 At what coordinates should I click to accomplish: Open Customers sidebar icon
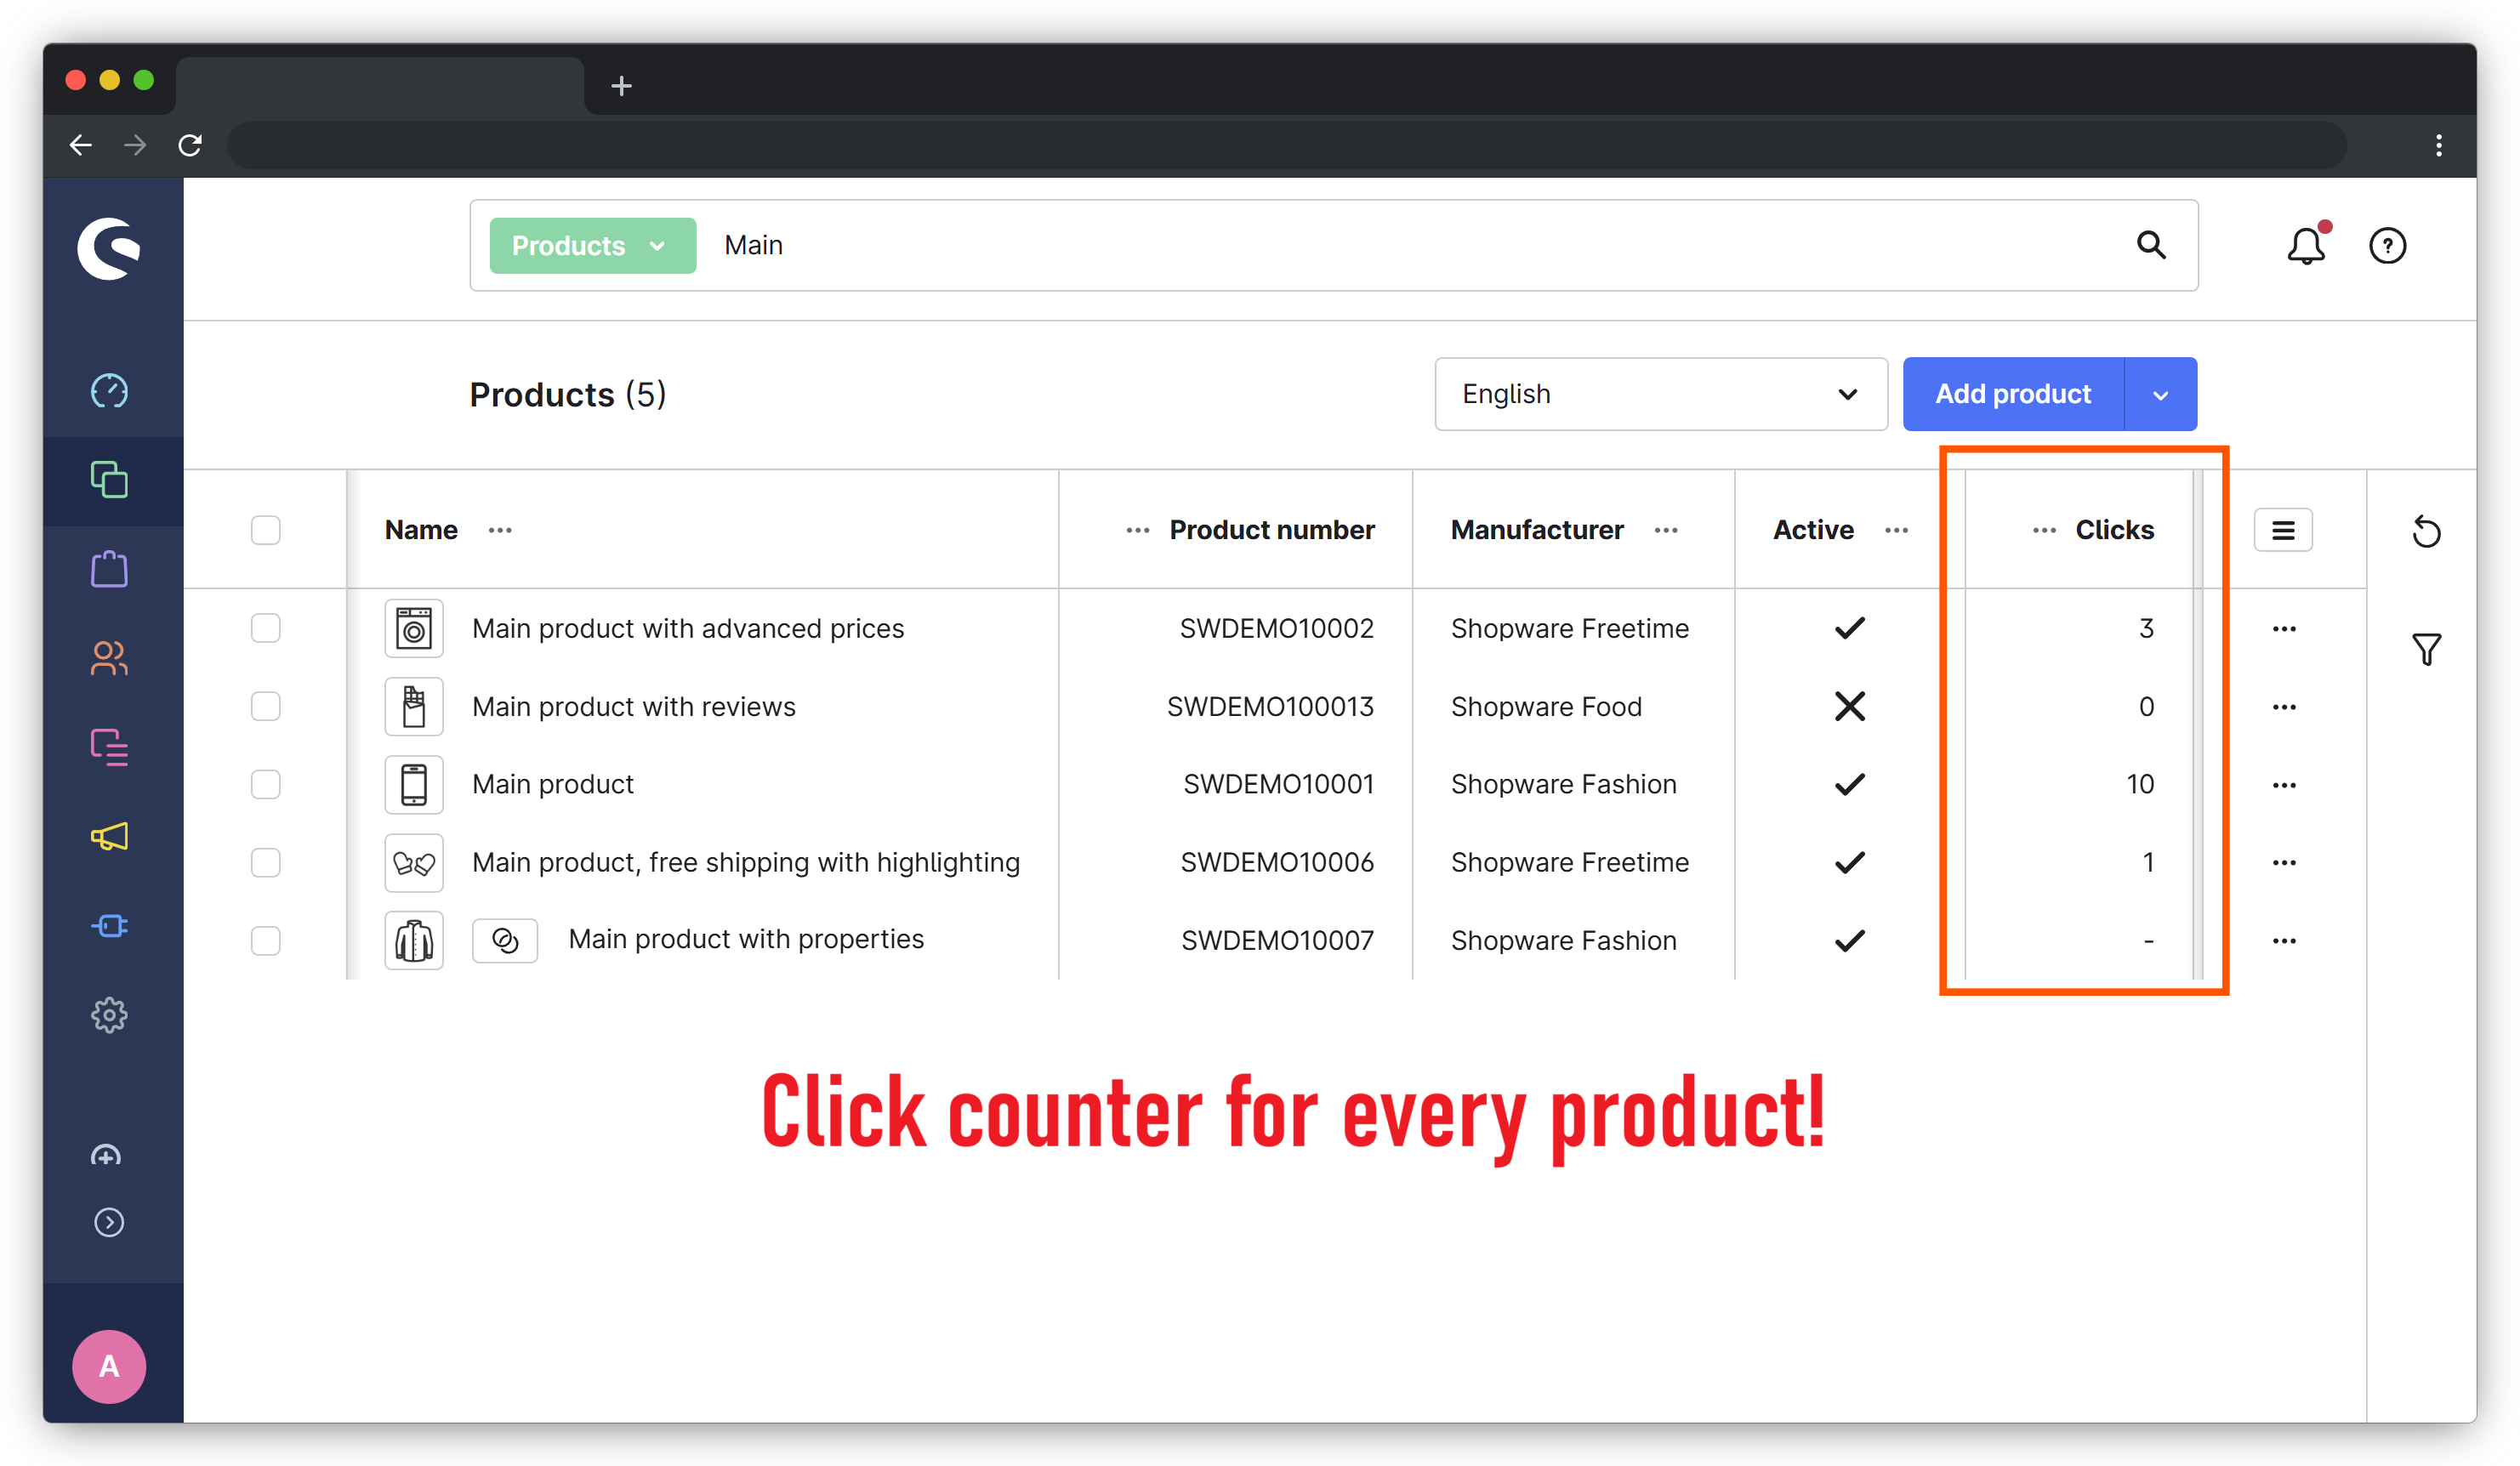[109, 658]
